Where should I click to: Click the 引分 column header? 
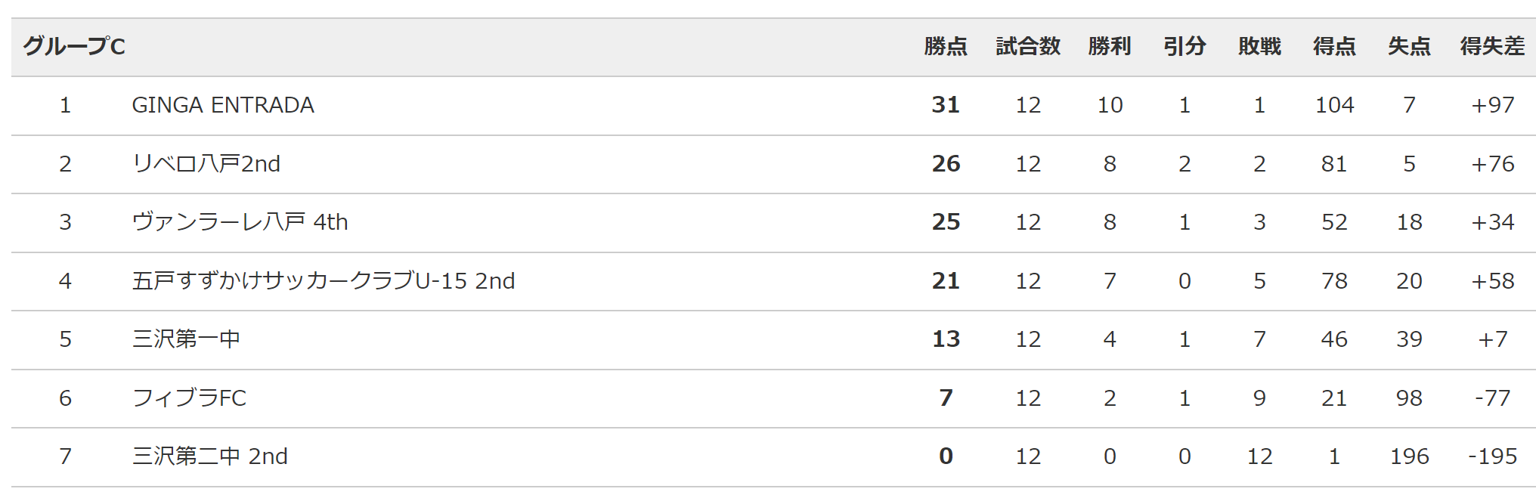[x=1185, y=47]
